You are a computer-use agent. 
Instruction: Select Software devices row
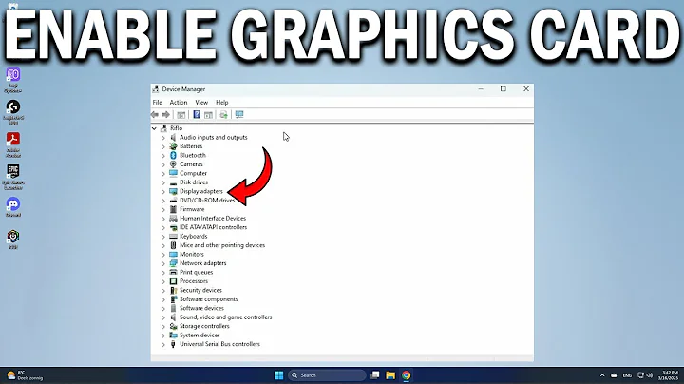(x=201, y=308)
